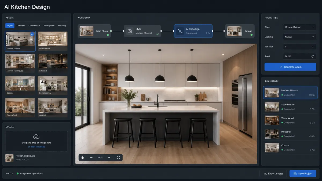Viewport: 322px width, 181px height.
Task: Select the Coastal style thumbnail in Assets
Action: (x=20, y=86)
